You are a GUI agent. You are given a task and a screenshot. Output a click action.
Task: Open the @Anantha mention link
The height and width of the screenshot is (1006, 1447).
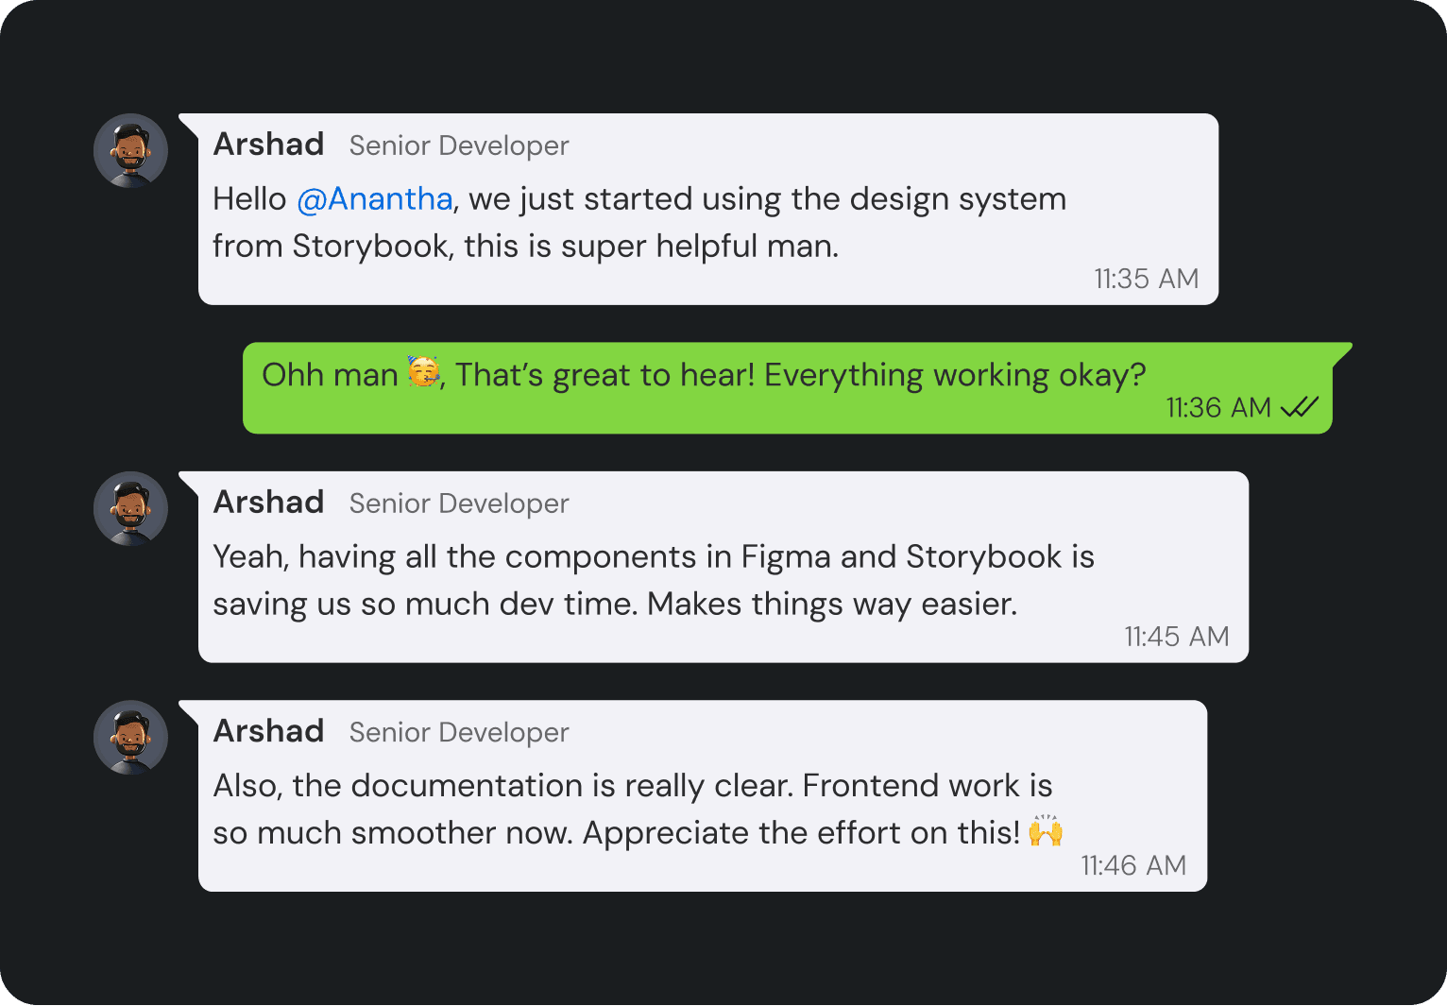[375, 199]
